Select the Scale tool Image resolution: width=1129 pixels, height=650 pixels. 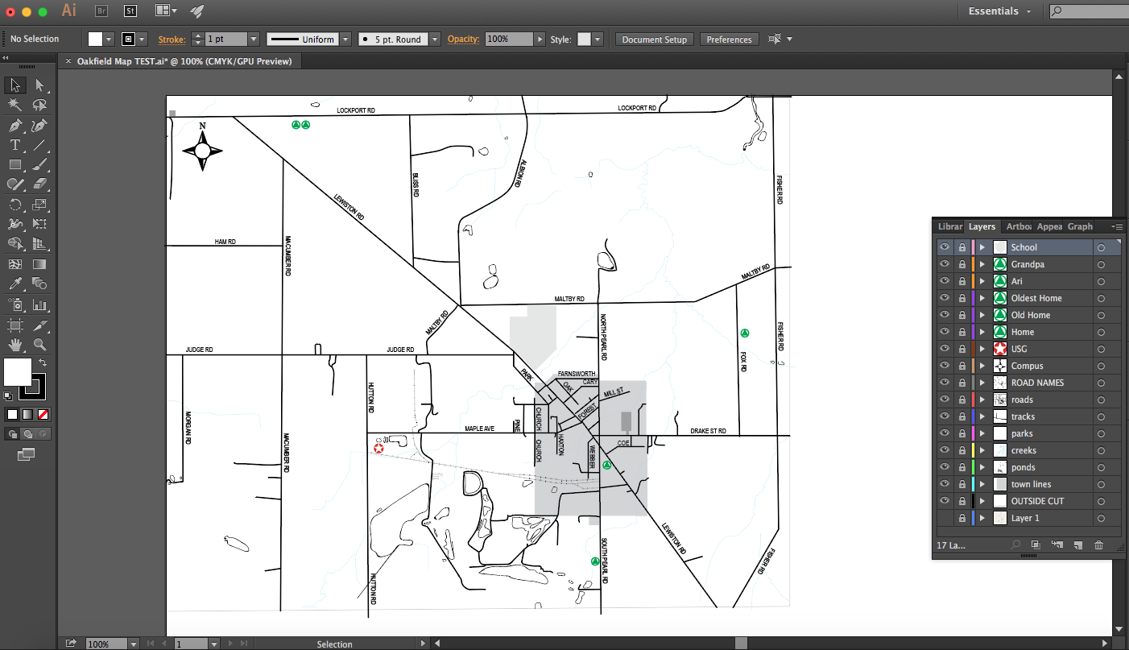click(x=39, y=205)
